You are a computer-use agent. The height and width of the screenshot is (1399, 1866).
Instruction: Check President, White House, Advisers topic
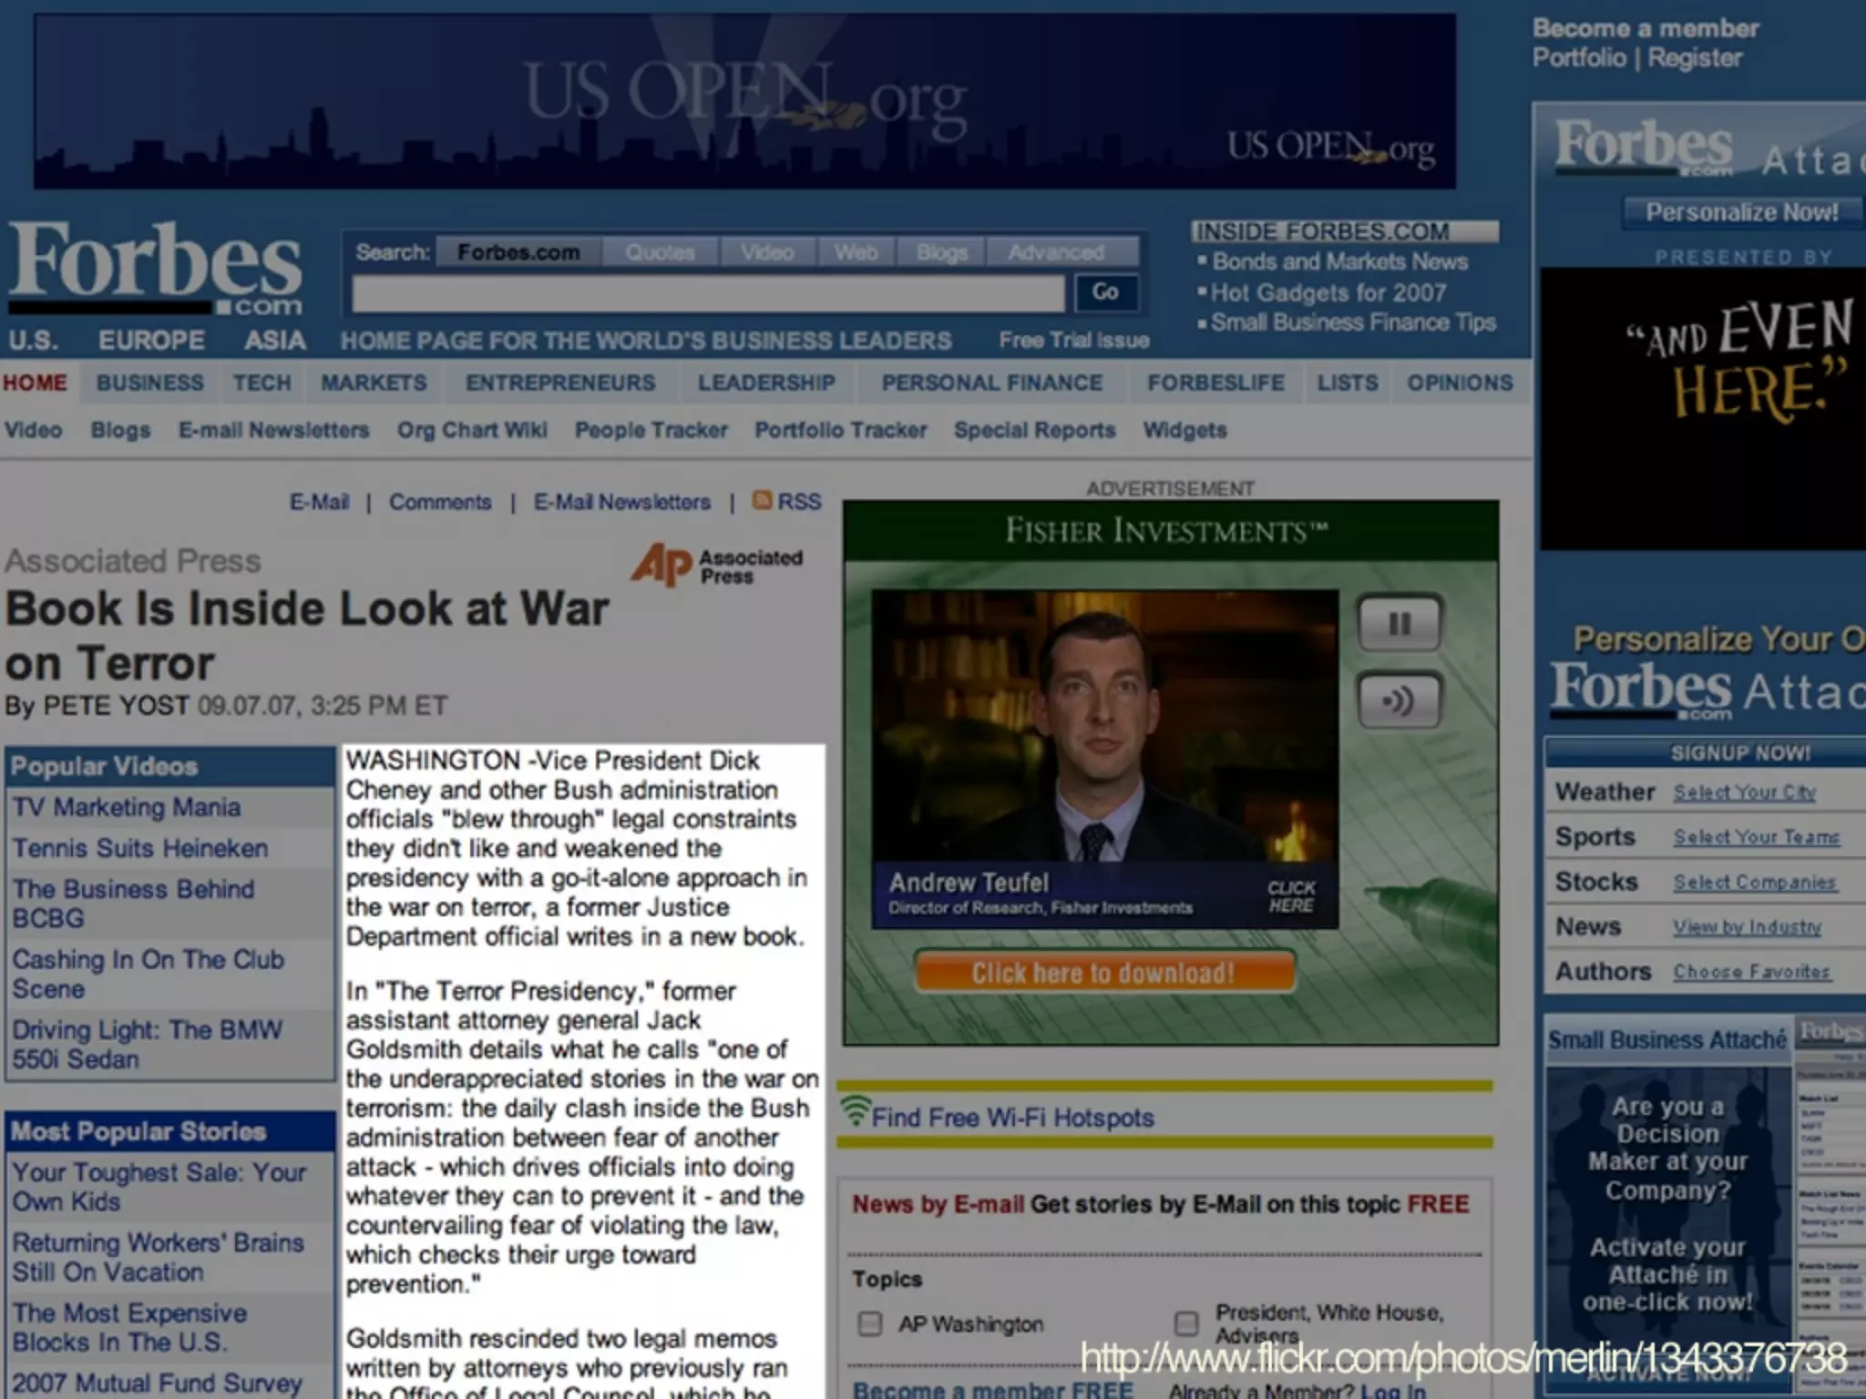1185,1322
